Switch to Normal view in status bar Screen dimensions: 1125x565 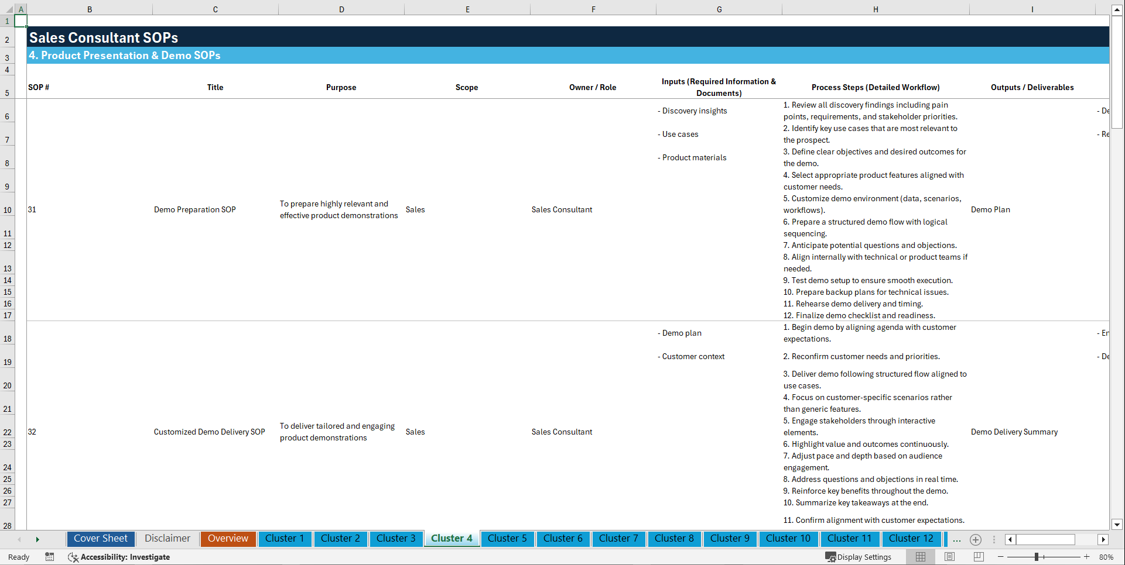[x=920, y=557]
